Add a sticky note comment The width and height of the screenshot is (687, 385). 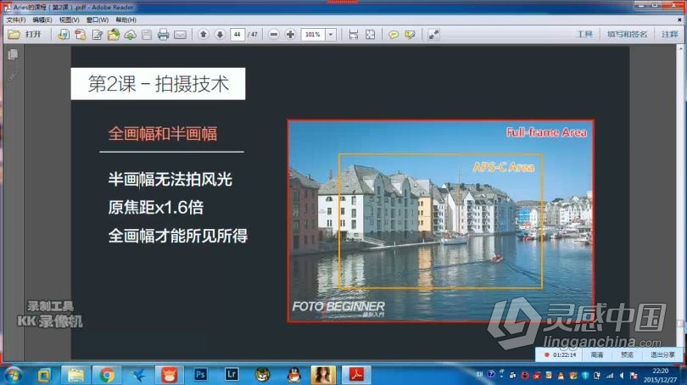(x=394, y=34)
